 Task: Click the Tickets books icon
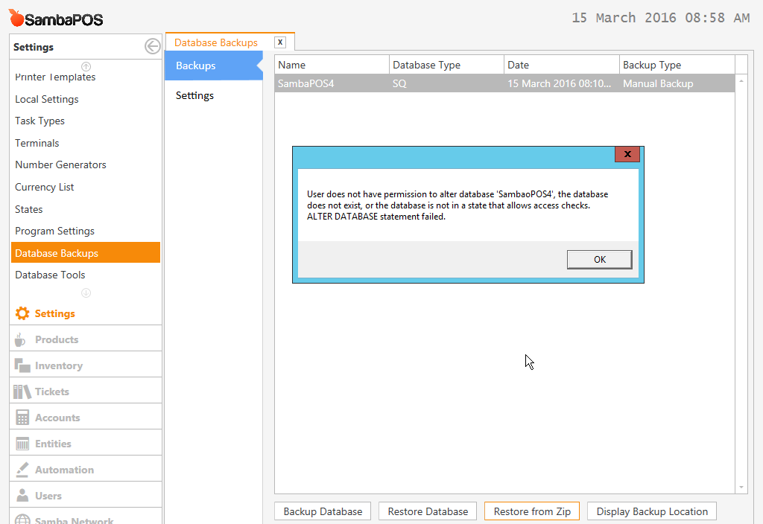pyautogui.click(x=22, y=392)
